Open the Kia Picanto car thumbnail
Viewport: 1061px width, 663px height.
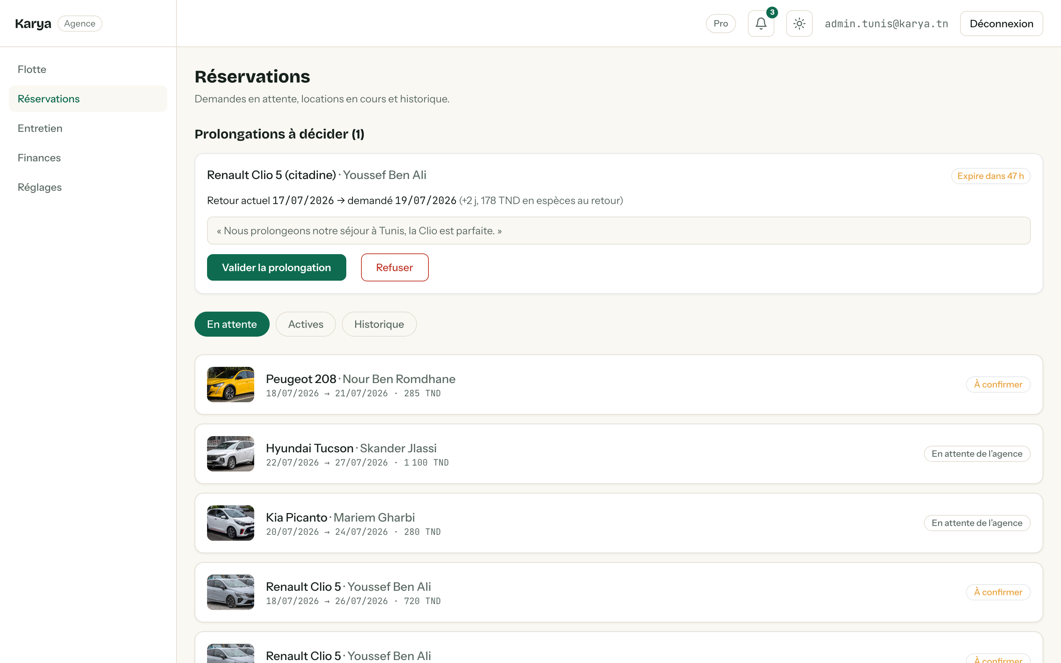click(231, 523)
